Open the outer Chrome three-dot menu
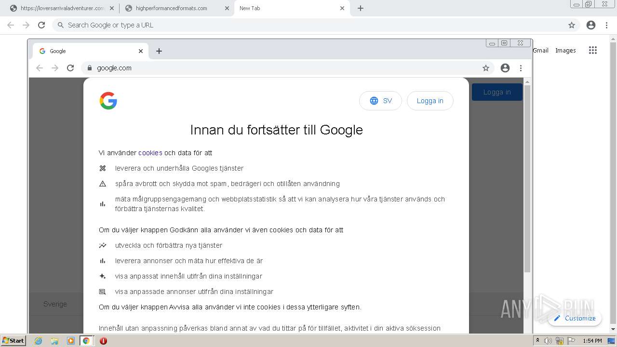The image size is (617, 347). point(606,25)
